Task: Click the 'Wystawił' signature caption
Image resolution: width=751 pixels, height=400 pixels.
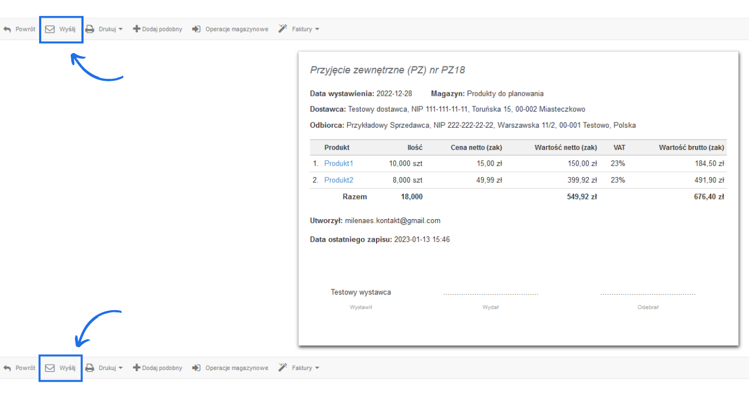Action: pyautogui.click(x=361, y=307)
